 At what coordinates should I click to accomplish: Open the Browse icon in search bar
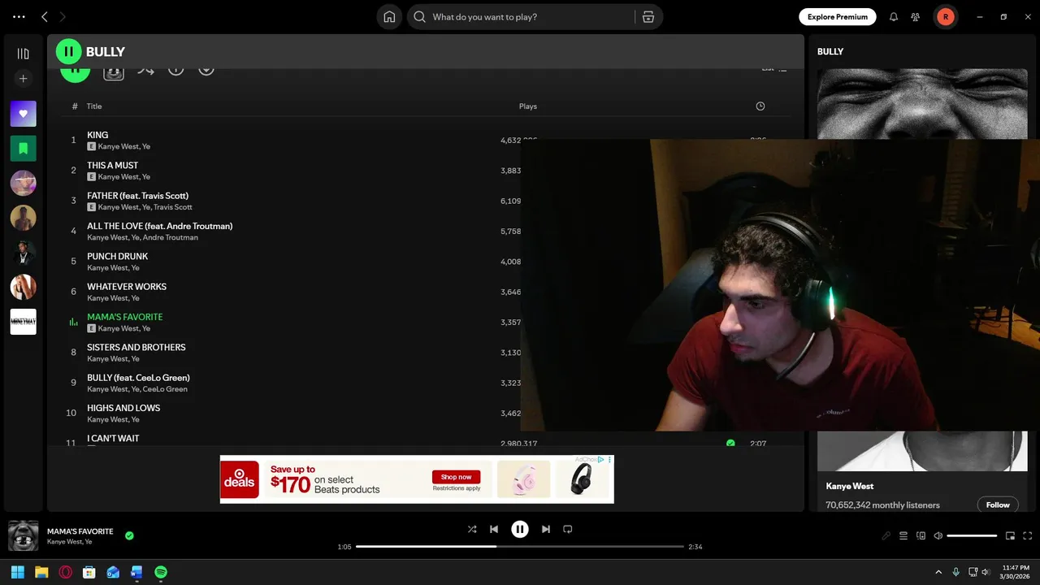click(648, 17)
